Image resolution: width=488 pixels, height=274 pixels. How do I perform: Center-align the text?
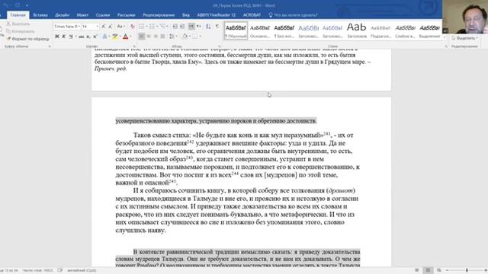(149, 37)
